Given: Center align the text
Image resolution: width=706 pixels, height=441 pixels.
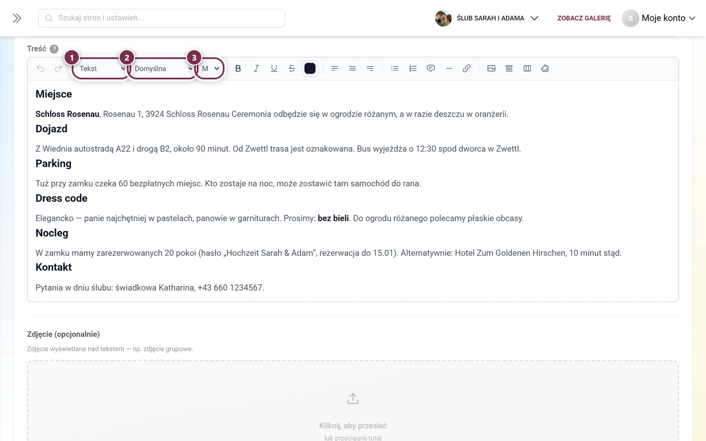Looking at the screenshot, I should tap(352, 69).
